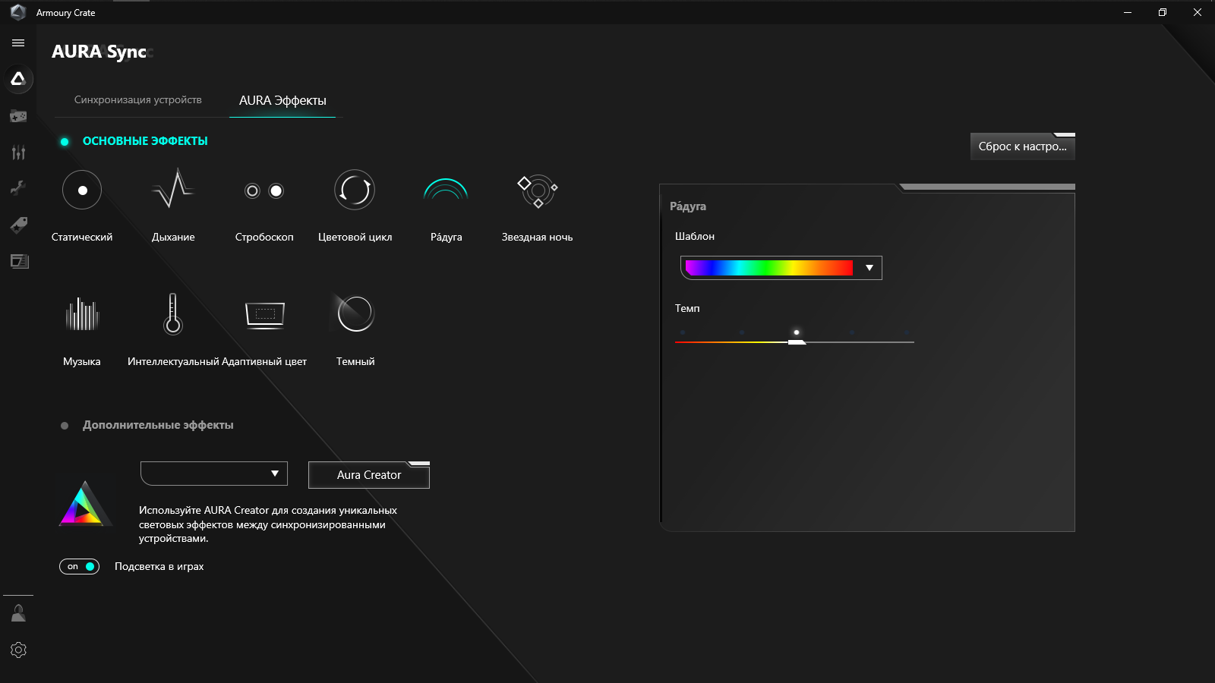Open the news feed section in the sidebar

point(18,261)
